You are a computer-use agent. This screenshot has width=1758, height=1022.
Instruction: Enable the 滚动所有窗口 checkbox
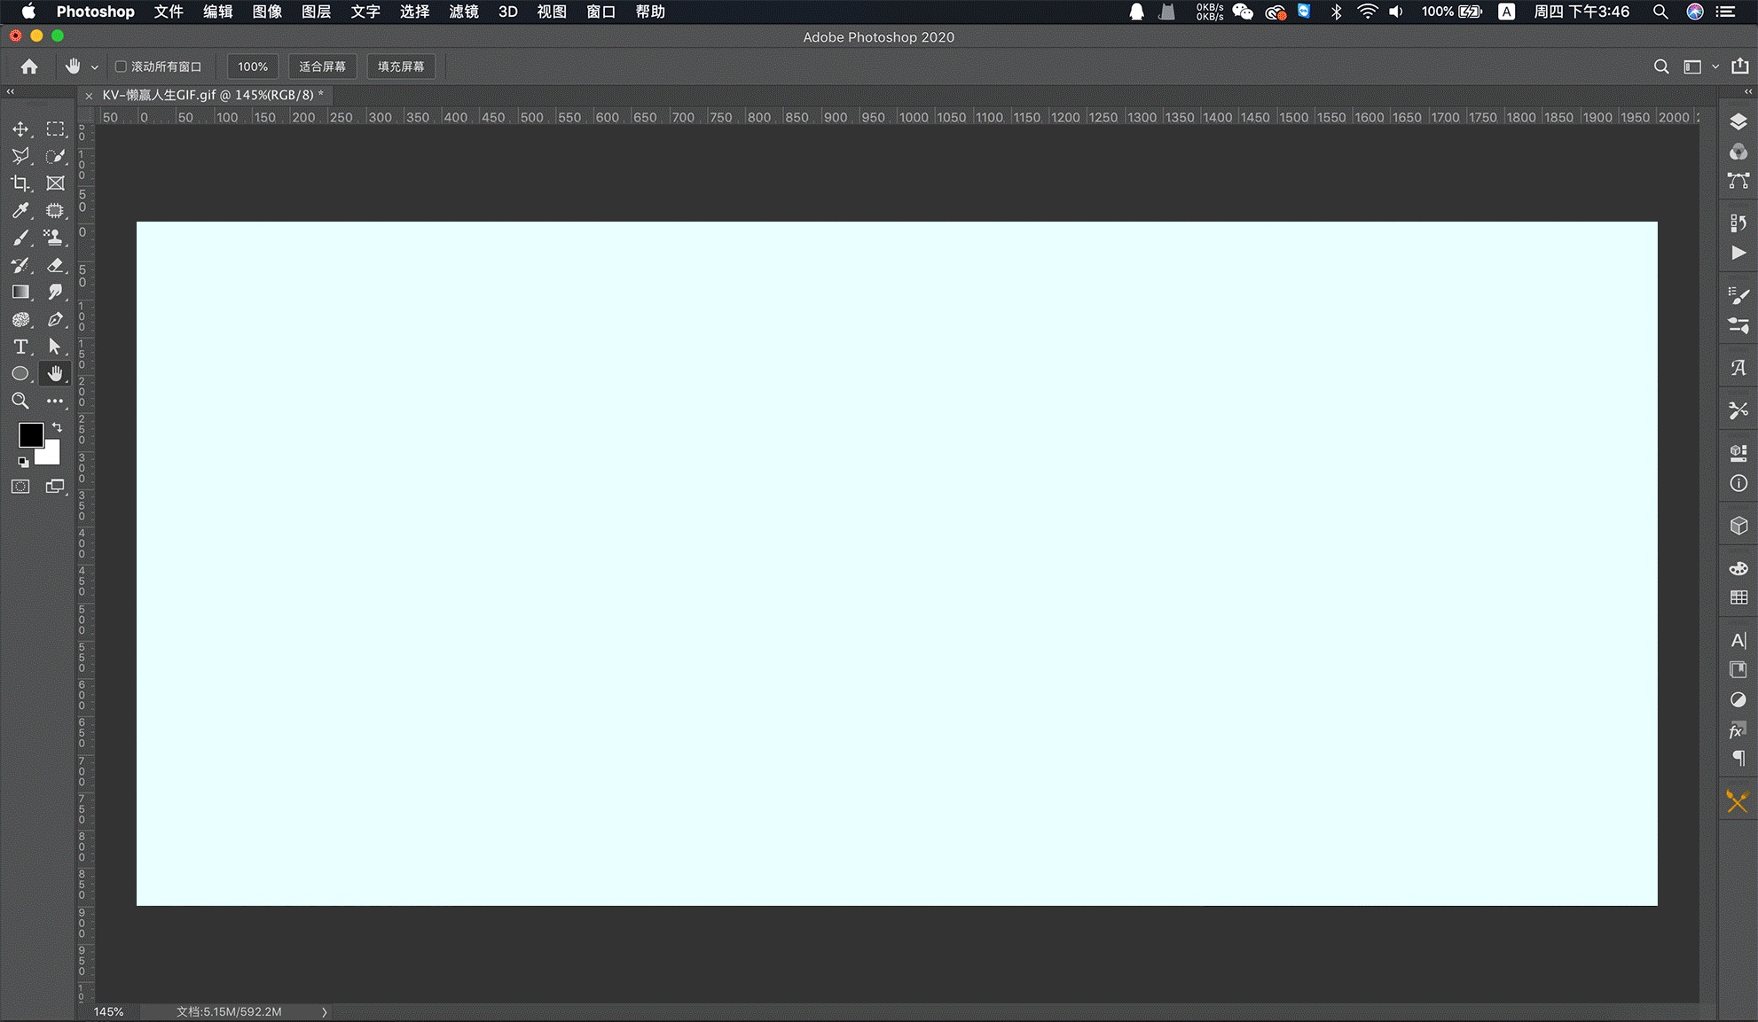[x=122, y=66]
